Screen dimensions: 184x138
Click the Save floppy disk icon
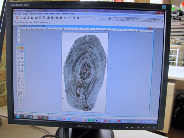coord(36,18)
